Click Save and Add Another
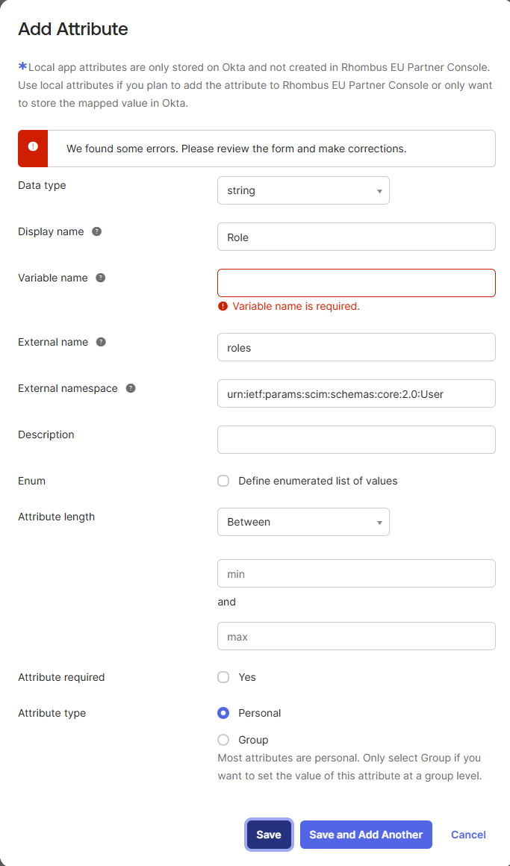Image resolution: width=510 pixels, height=866 pixels. [x=366, y=835]
